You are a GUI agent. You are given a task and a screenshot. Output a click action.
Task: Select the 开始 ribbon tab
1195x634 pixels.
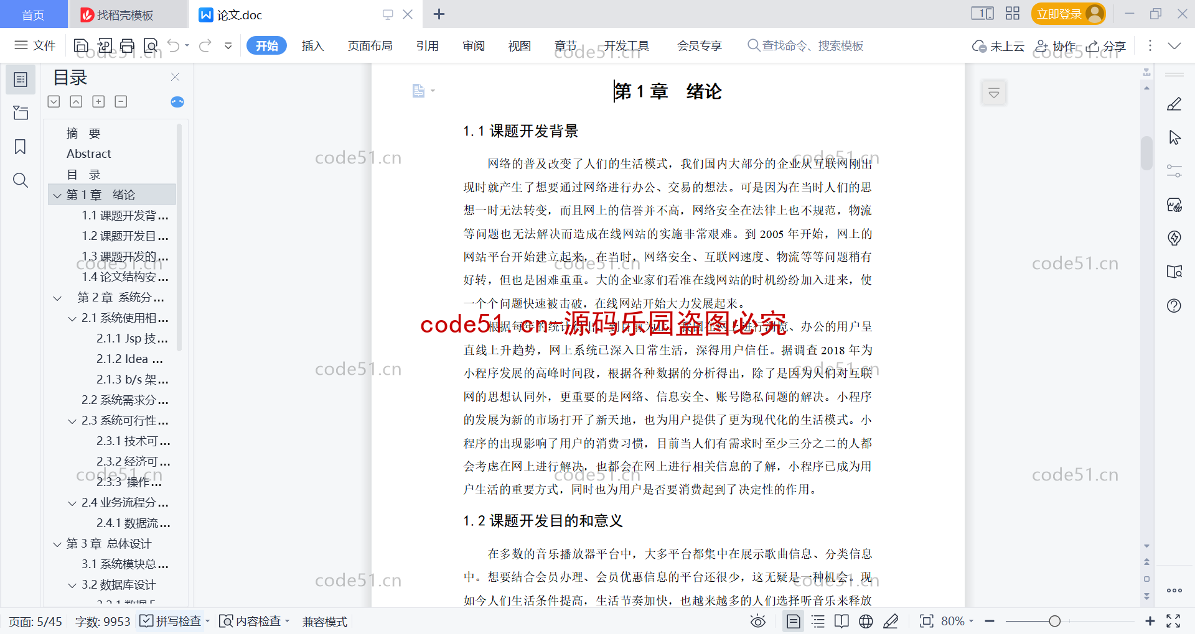coord(266,45)
